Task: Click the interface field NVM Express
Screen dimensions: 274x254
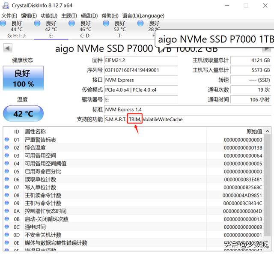Action: click(x=141, y=80)
